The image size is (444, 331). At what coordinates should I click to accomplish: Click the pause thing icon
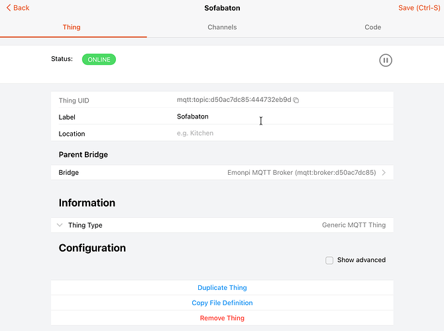pyautogui.click(x=386, y=60)
